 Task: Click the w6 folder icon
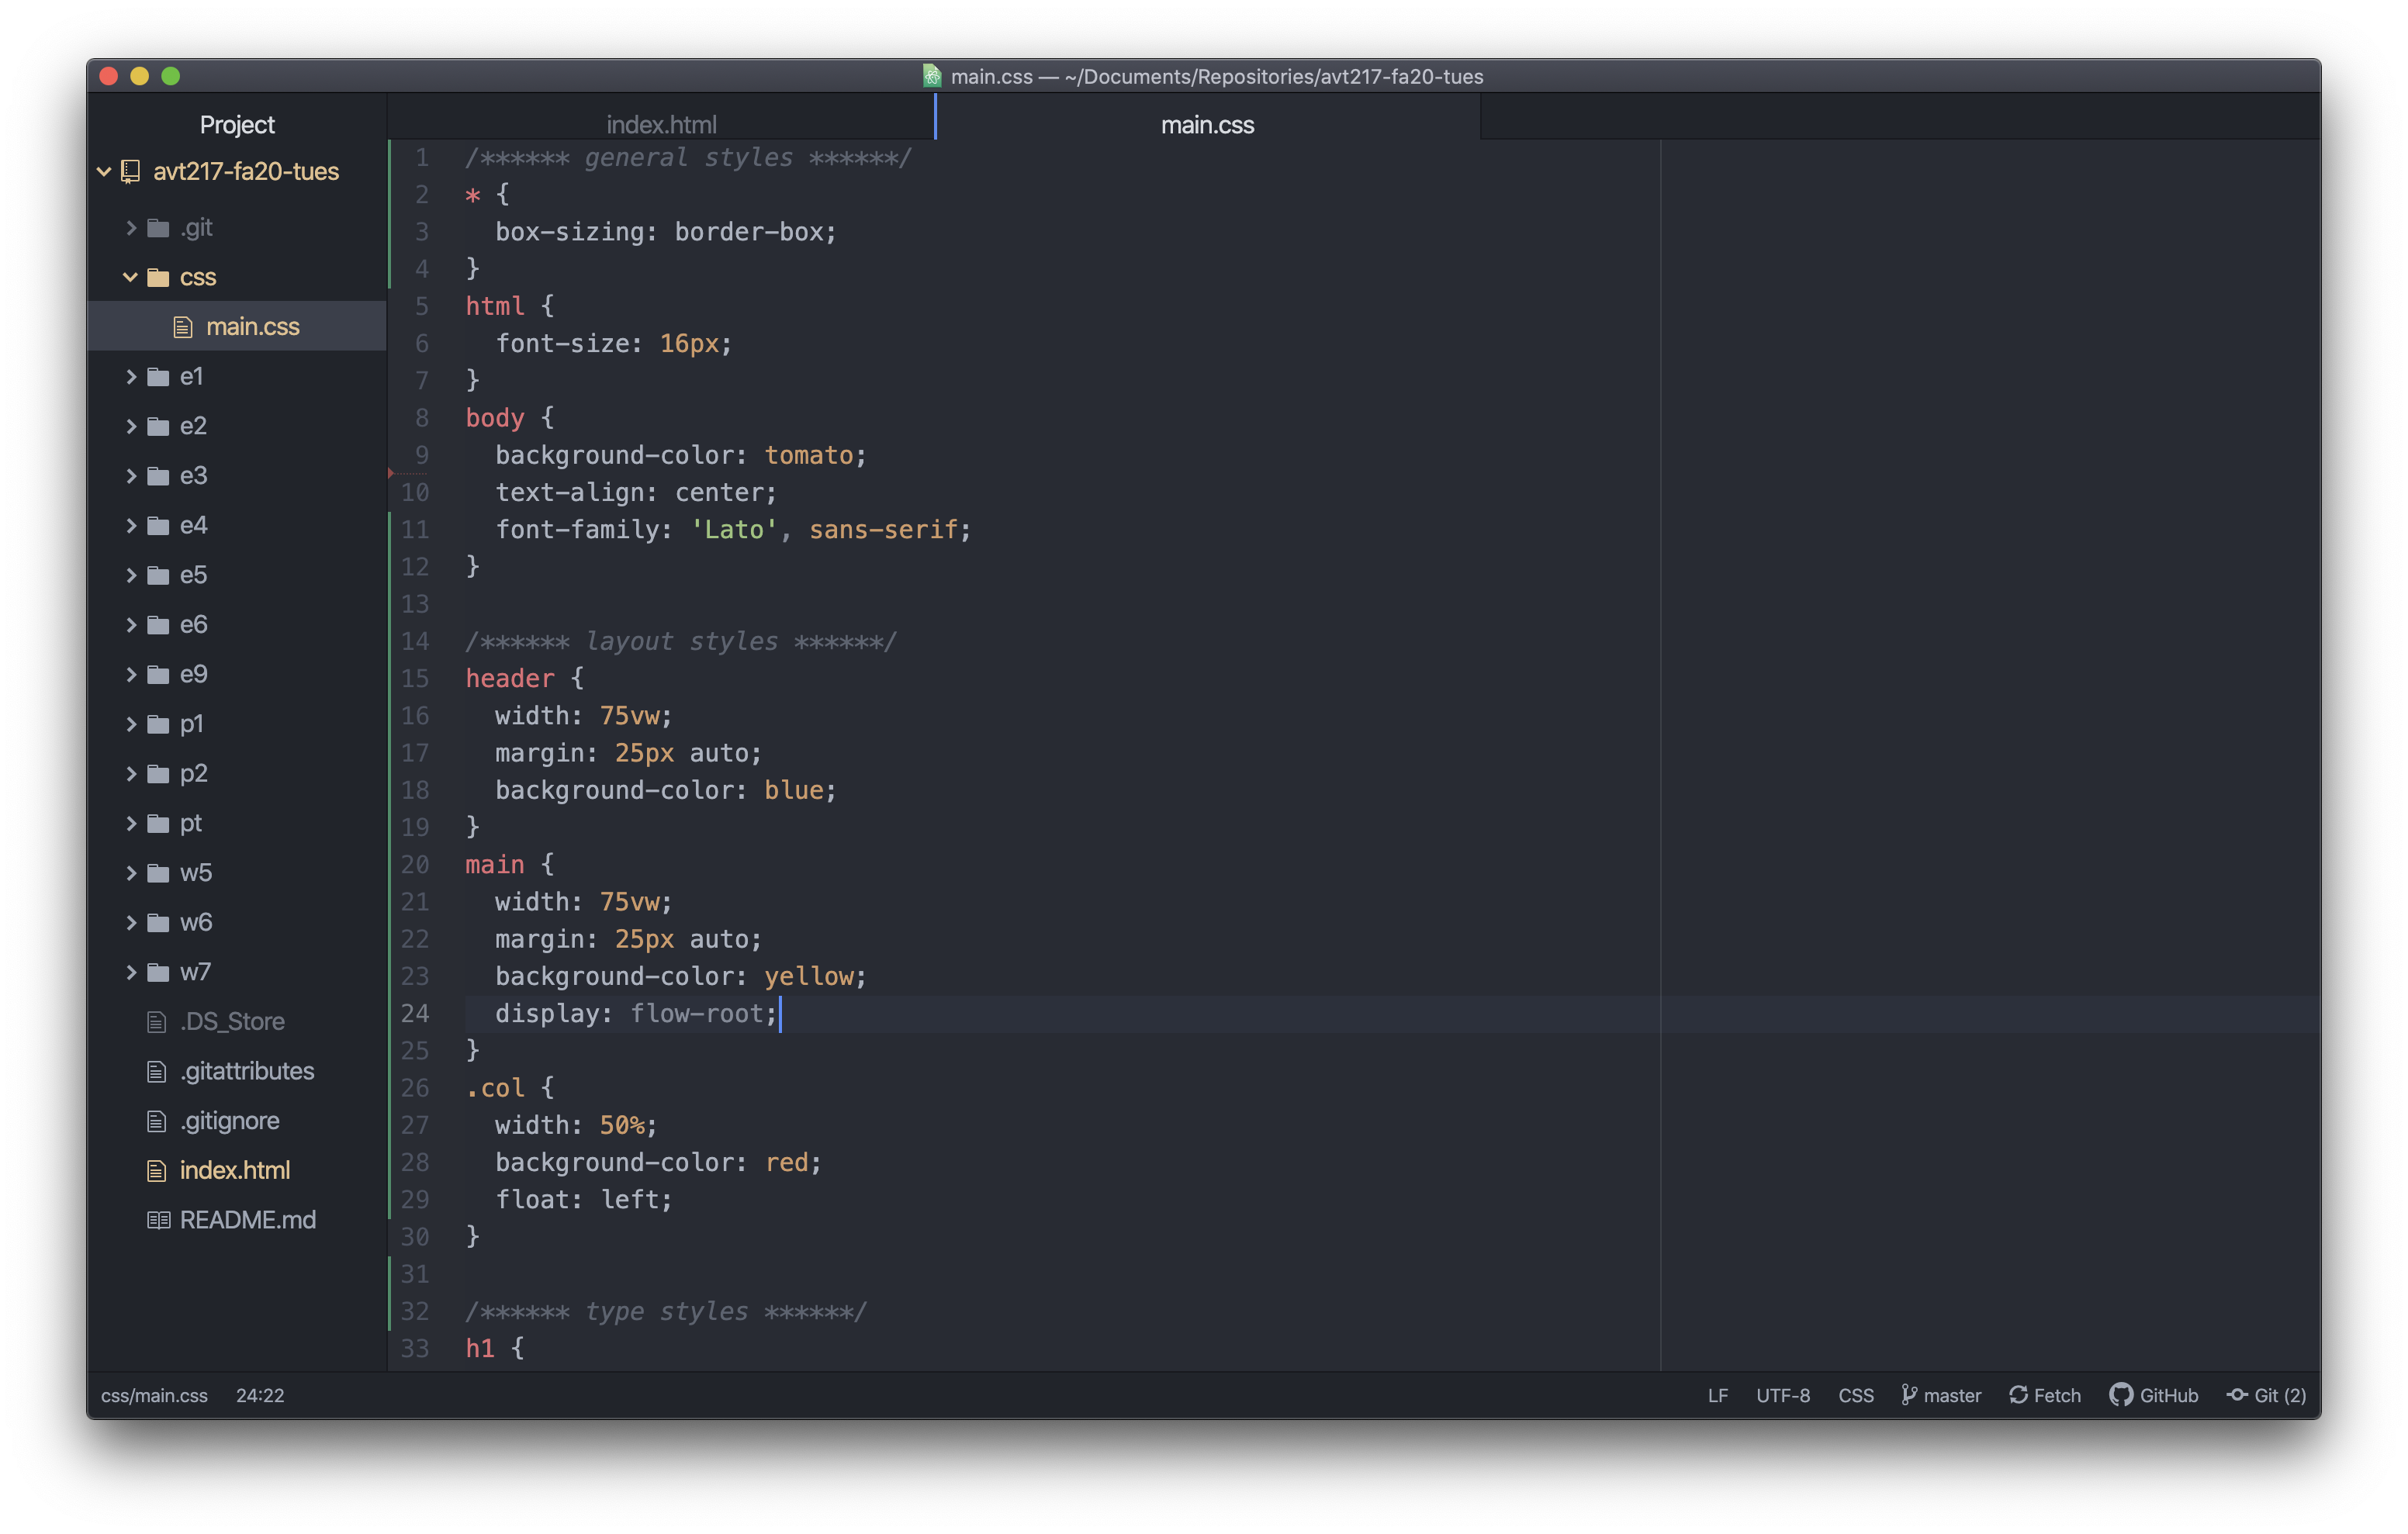coord(158,923)
